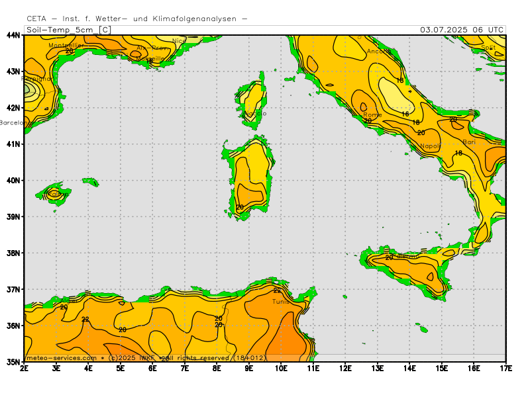Screen dimensions: 530x397
Task: Click the 16 contour value east of Rome
Action: coord(405,114)
